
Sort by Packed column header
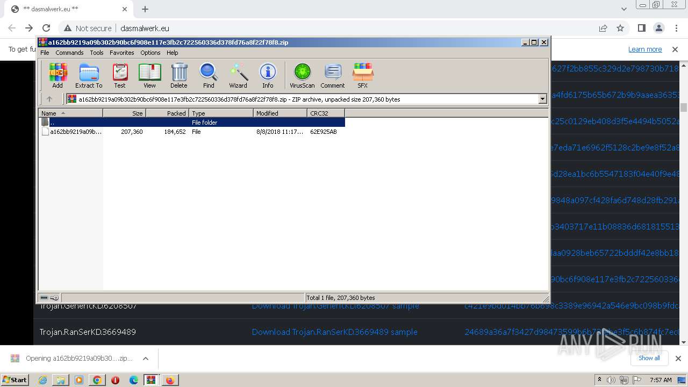point(167,113)
